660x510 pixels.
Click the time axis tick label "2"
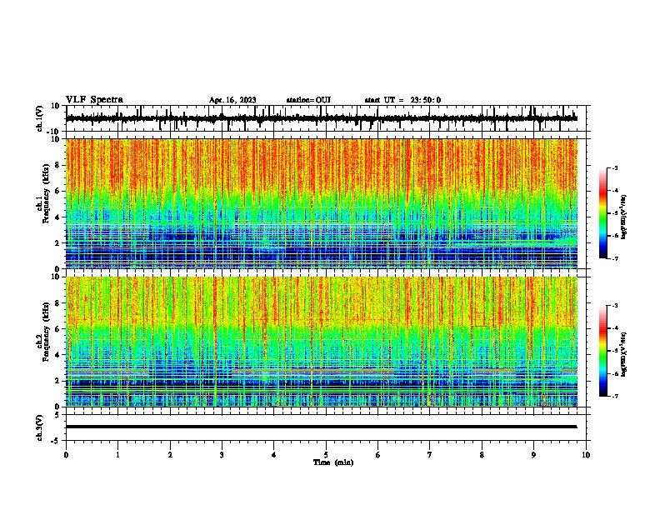tap(170, 455)
